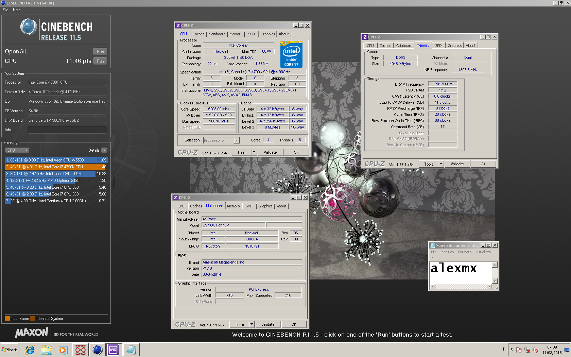Select ranking row Core i7 CPU 860
This screenshot has height=357, width=571.
tap(56, 194)
